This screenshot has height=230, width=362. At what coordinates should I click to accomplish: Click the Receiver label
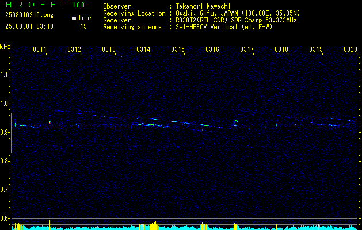tap(117, 20)
